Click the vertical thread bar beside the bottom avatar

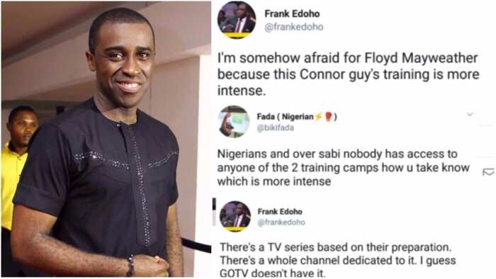tap(214, 212)
